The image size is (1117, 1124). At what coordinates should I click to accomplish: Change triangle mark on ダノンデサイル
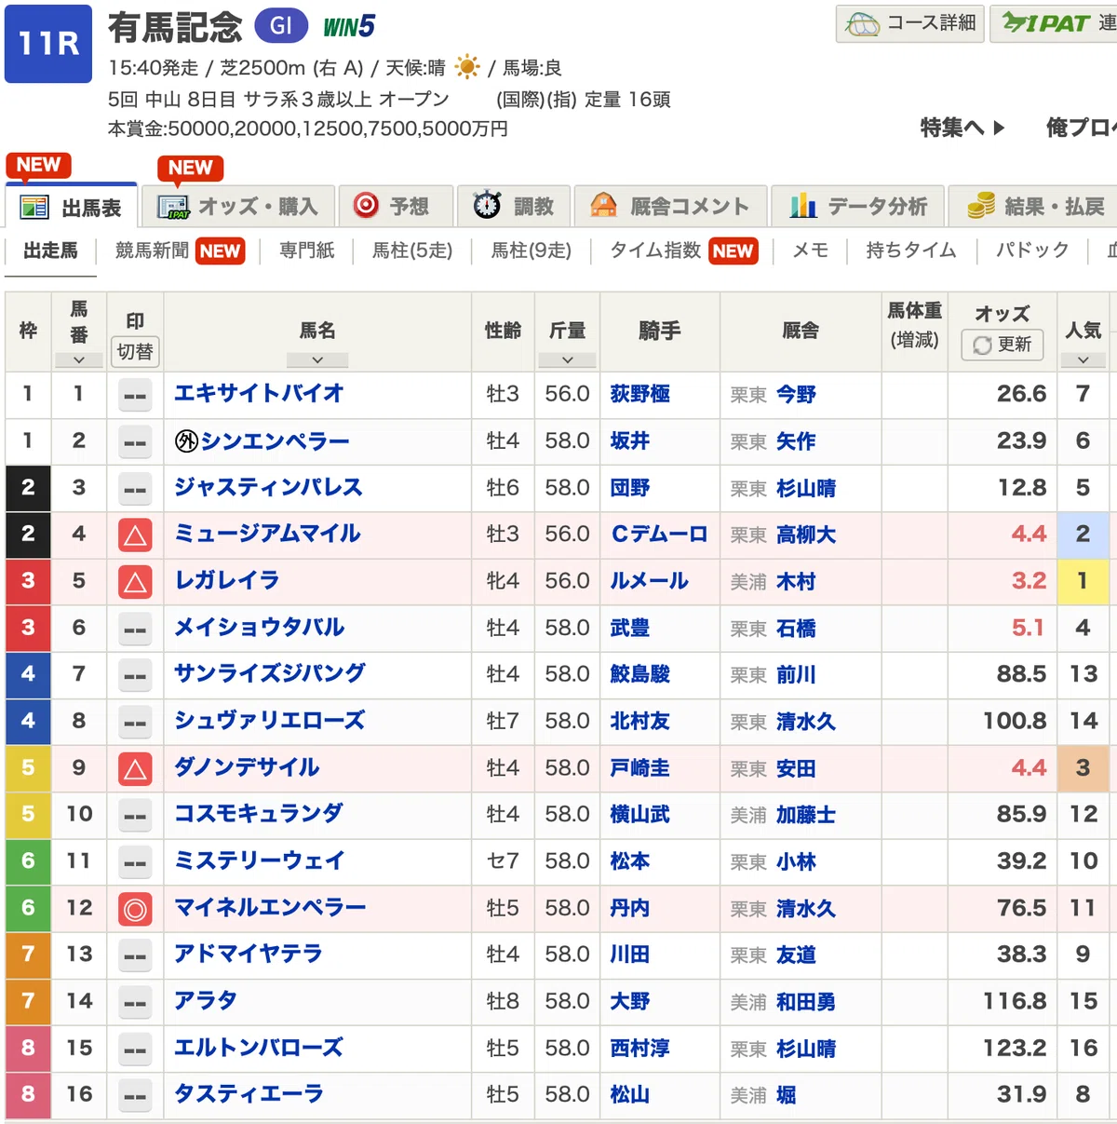[135, 768]
